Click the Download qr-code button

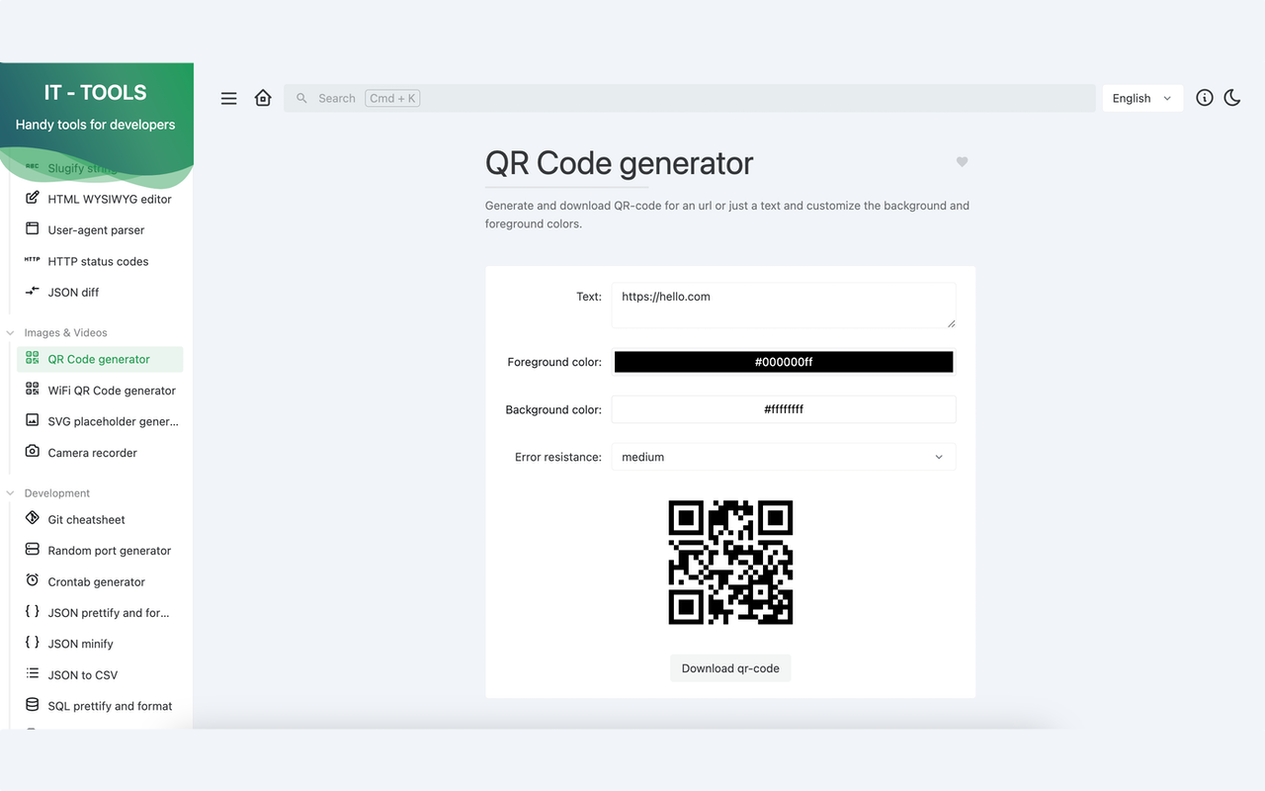[730, 668]
